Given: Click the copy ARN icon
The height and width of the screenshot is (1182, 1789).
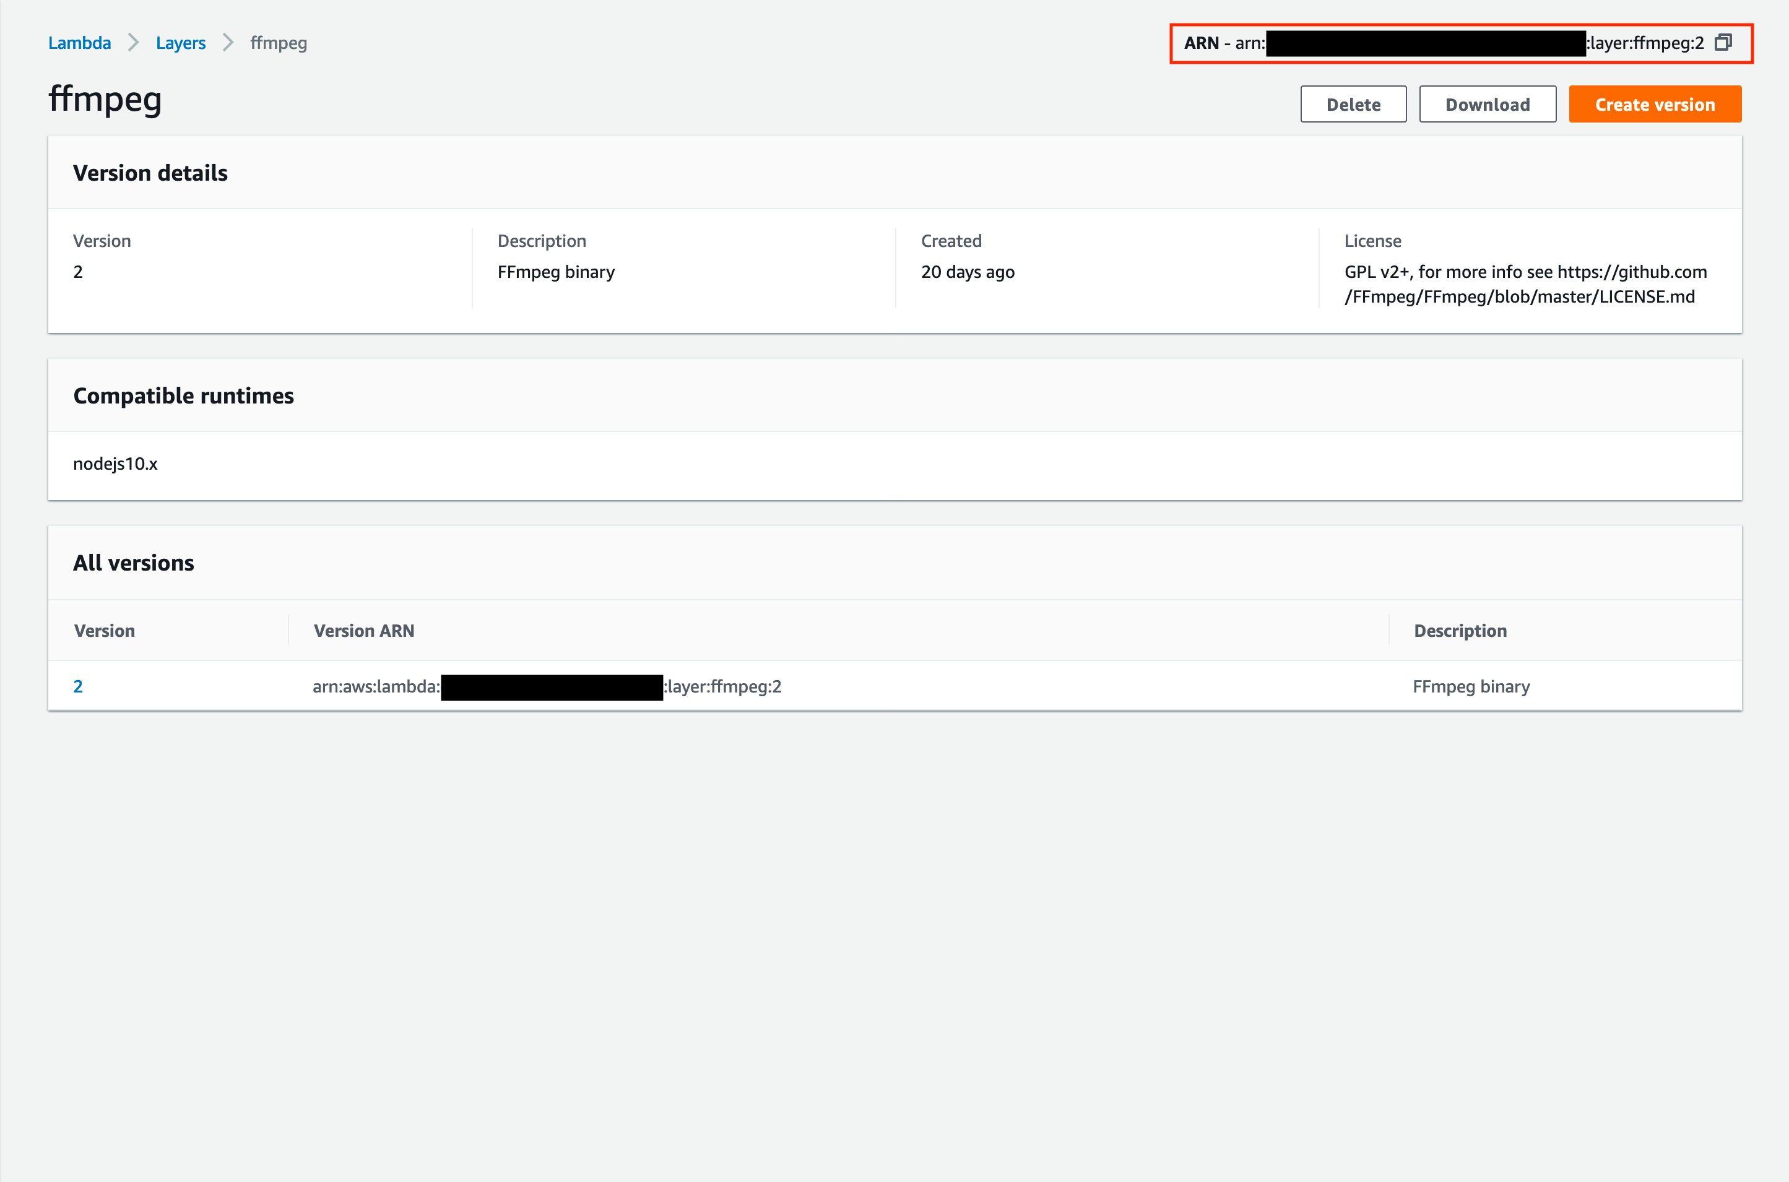Looking at the screenshot, I should tap(1723, 43).
